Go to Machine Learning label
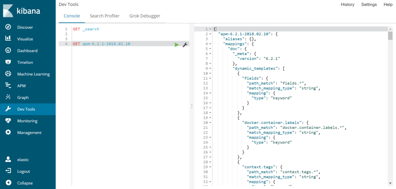The image size is (396, 189). (34, 74)
